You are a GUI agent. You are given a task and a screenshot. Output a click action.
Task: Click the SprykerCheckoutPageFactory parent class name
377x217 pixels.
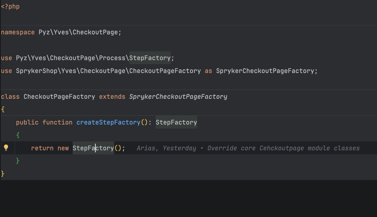click(x=178, y=96)
